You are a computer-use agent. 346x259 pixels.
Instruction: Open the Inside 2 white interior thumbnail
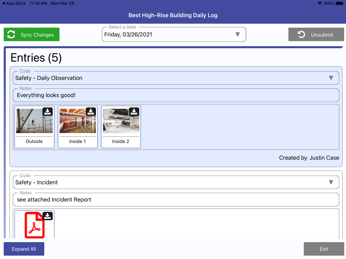121,121
